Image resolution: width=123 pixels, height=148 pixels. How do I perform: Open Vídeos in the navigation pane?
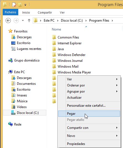point(22,107)
